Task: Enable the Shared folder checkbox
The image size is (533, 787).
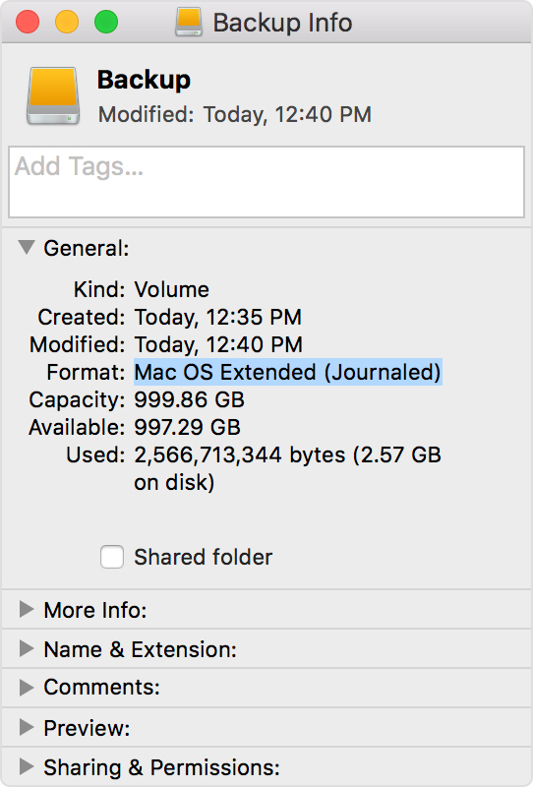Action: [x=112, y=557]
